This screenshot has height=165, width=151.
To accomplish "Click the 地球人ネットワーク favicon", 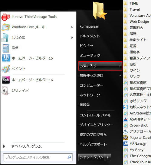I will tap(126, 107).
